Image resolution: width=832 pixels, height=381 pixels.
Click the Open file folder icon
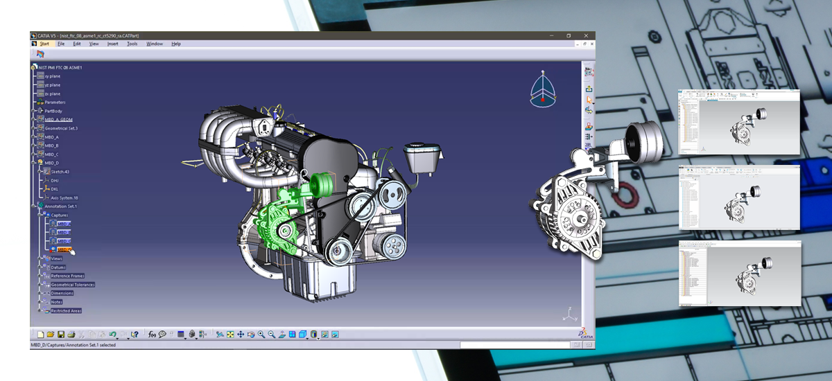point(51,335)
